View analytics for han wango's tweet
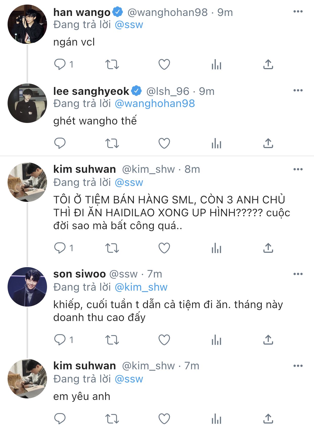This screenshot has height=429, width=314. pyautogui.click(x=216, y=65)
